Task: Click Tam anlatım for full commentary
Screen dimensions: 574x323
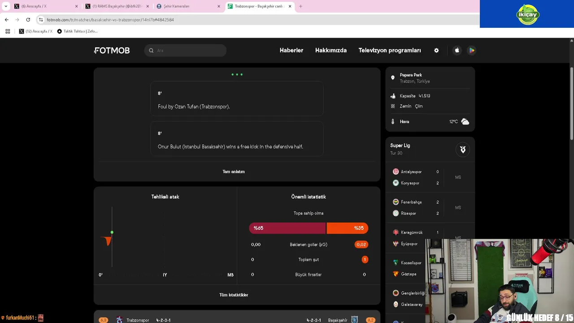Action: (234, 171)
